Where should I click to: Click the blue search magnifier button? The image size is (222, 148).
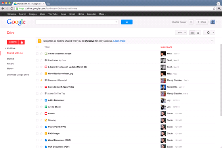[x=127, y=22]
